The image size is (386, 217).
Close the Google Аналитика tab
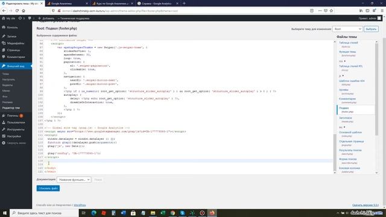coord(87,4)
